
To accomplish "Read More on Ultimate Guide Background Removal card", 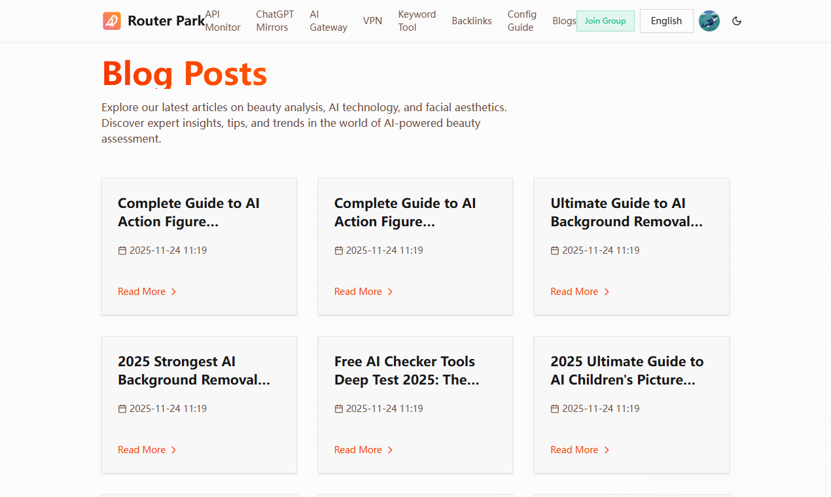I will pos(580,292).
